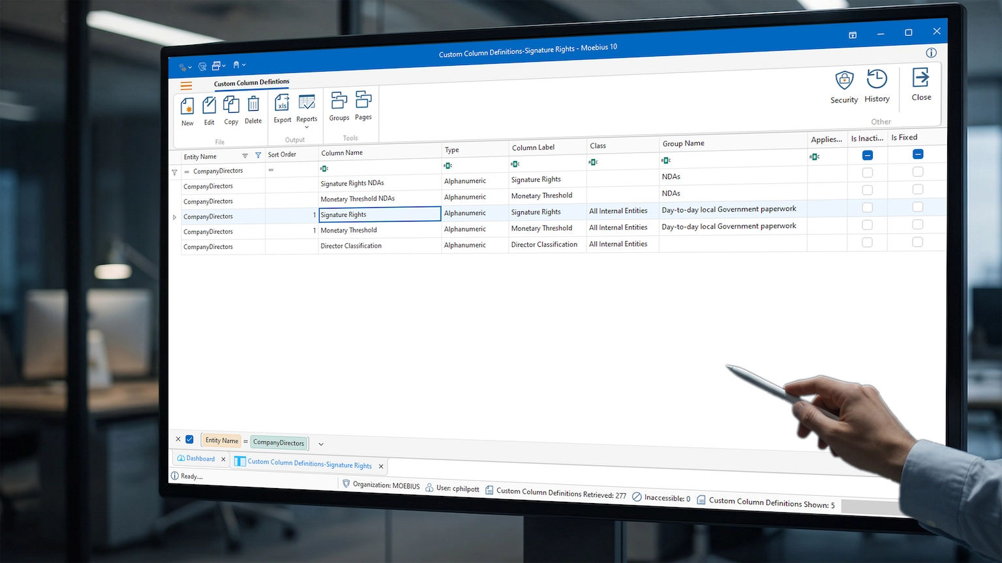Toggle the Is Inactive header filter checkbox
This screenshot has height=563, width=1002.
coord(867,155)
